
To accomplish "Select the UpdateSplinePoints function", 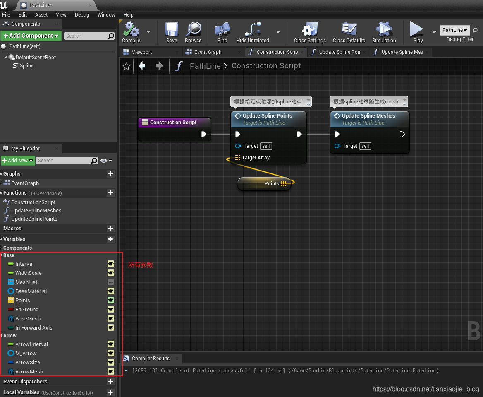I will click(x=34, y=219).
